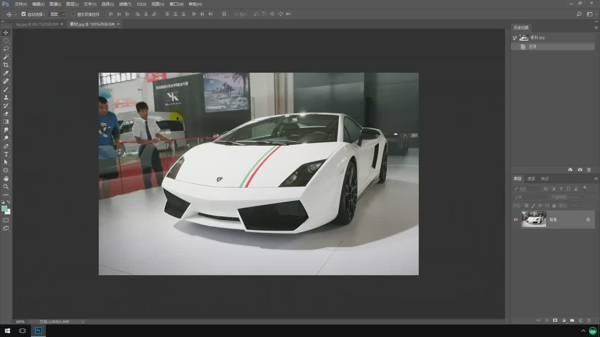This screenshot has width=600, height=337.
Task: Click the background color swatch
Action: click(8, 212)
